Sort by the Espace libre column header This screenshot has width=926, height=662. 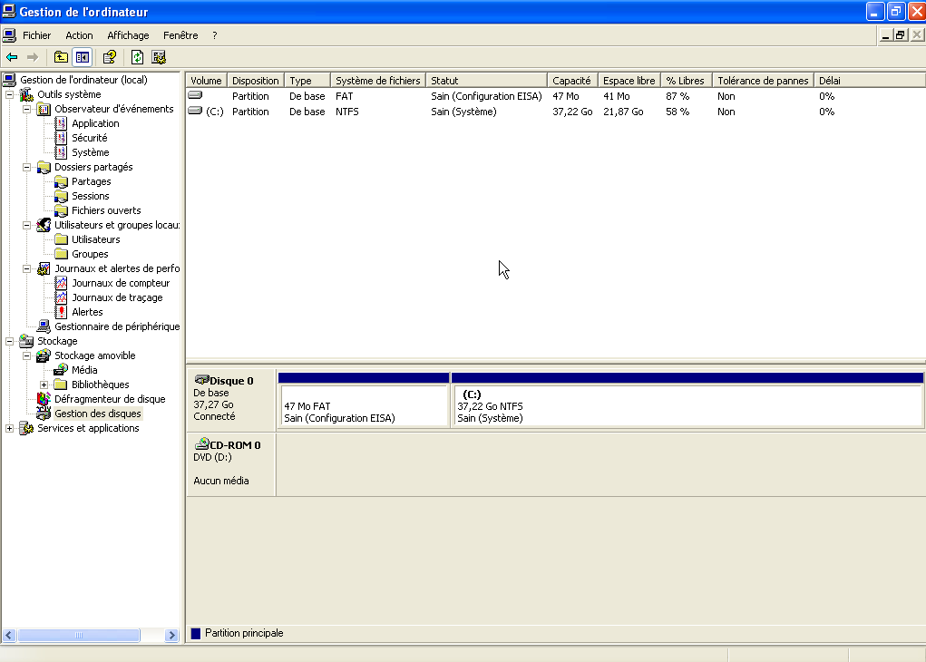(629, 81)
